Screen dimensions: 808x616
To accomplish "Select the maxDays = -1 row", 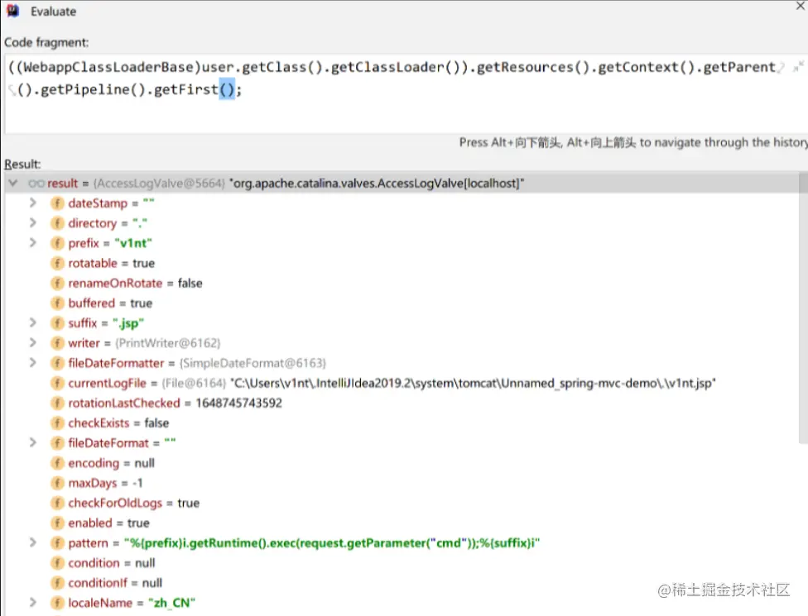I will [402, 483].
